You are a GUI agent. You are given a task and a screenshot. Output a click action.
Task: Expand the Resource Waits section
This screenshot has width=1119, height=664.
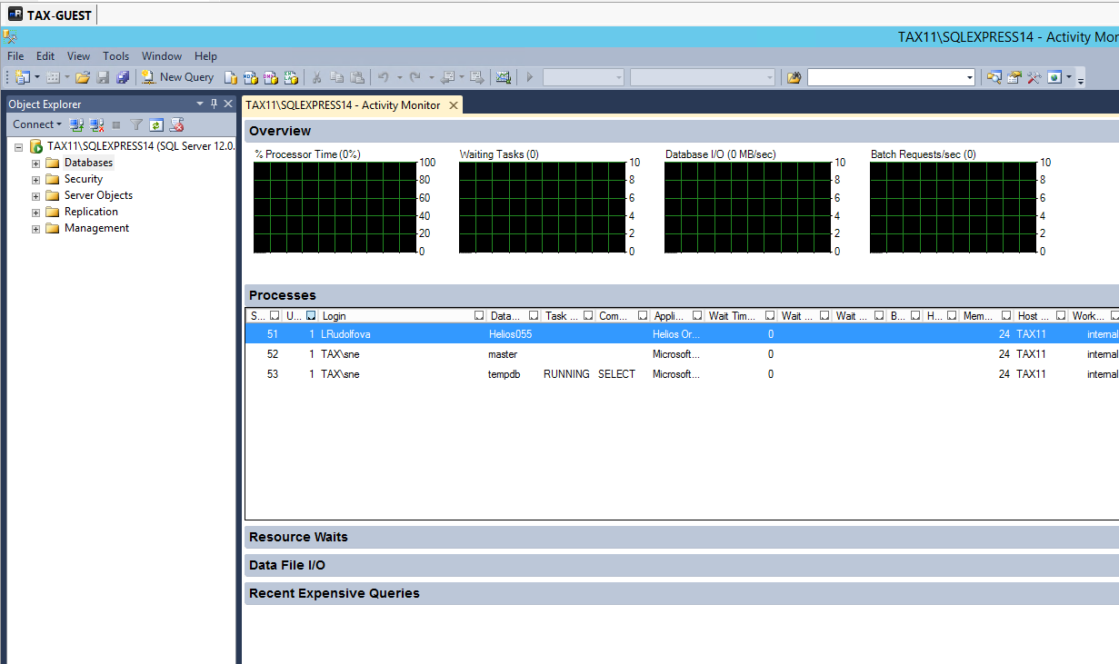(x=298, y=537)
